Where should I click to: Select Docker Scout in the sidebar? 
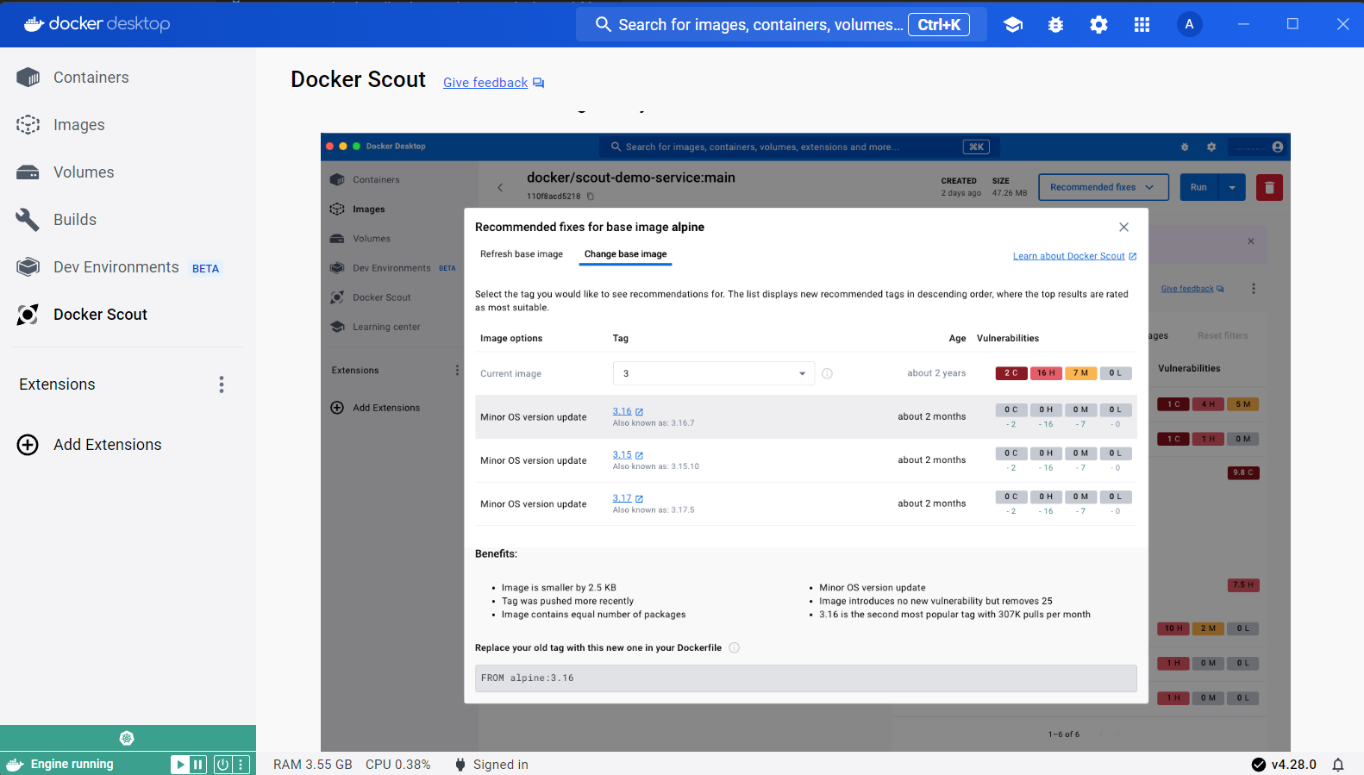[x=100, y=315]
